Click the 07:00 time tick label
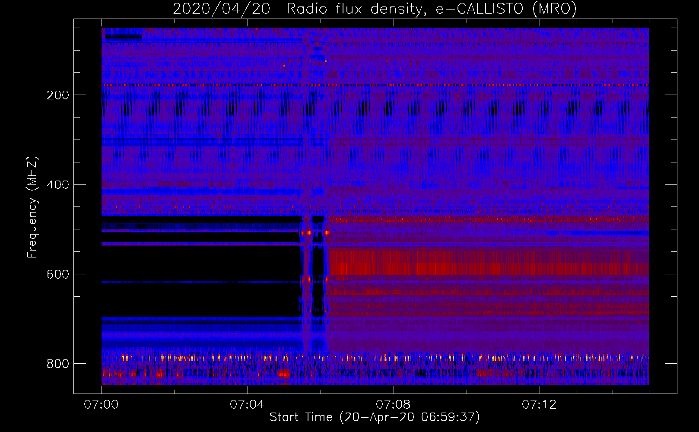The width and height of the screenshot is (699, 432). [101, 405]
